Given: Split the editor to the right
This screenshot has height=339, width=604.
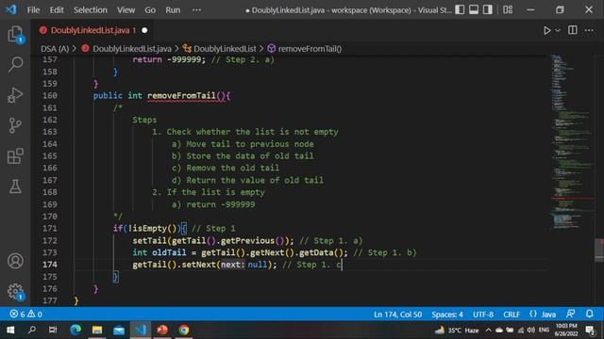Looking at the screenshot, I should coord(573,30).
